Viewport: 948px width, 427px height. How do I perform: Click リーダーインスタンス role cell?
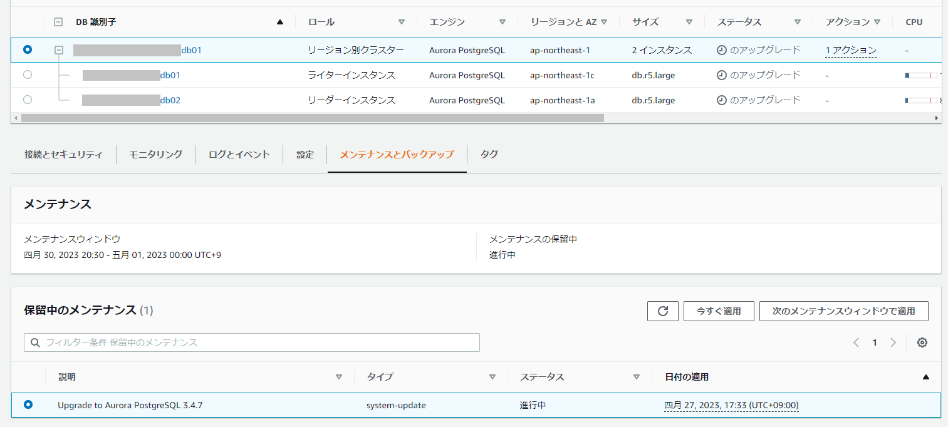tap(352, 100)
